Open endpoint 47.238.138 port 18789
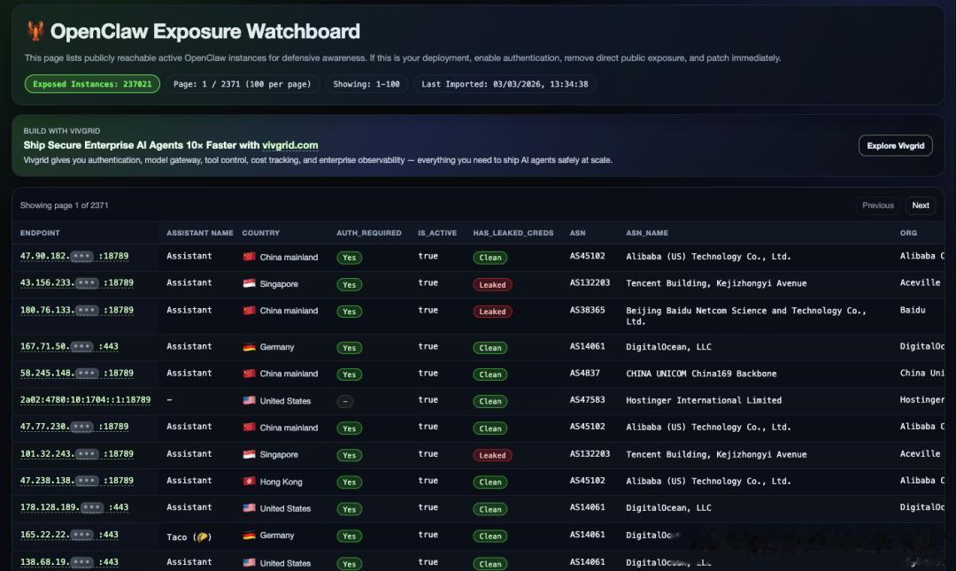This screenshot has width=956, height=571. [x=77, y=481]
